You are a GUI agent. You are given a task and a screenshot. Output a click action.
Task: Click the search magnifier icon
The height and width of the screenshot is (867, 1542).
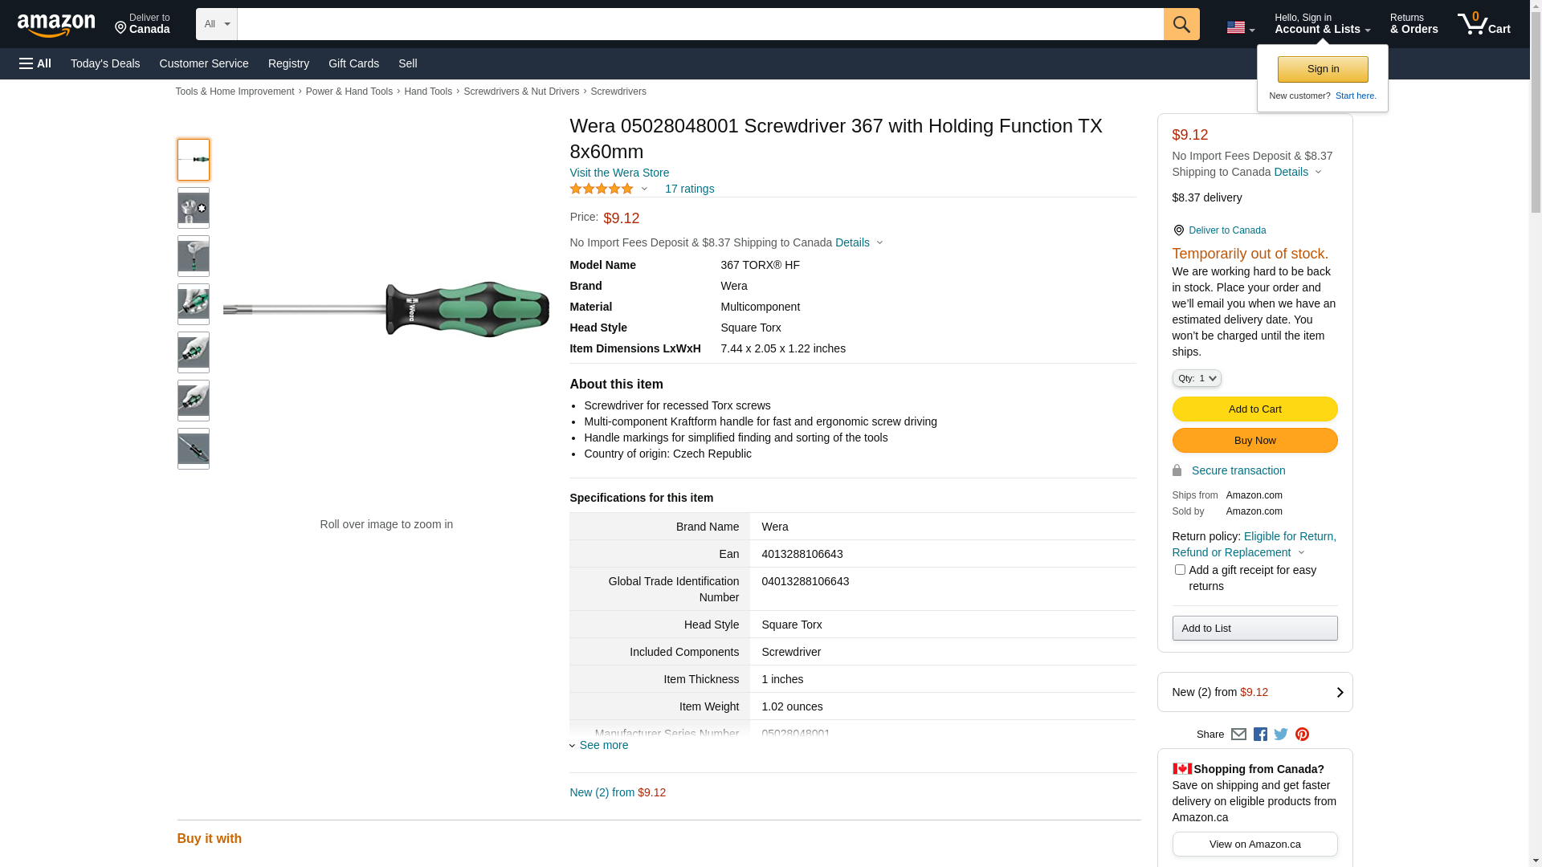(x=1181, y=24)
